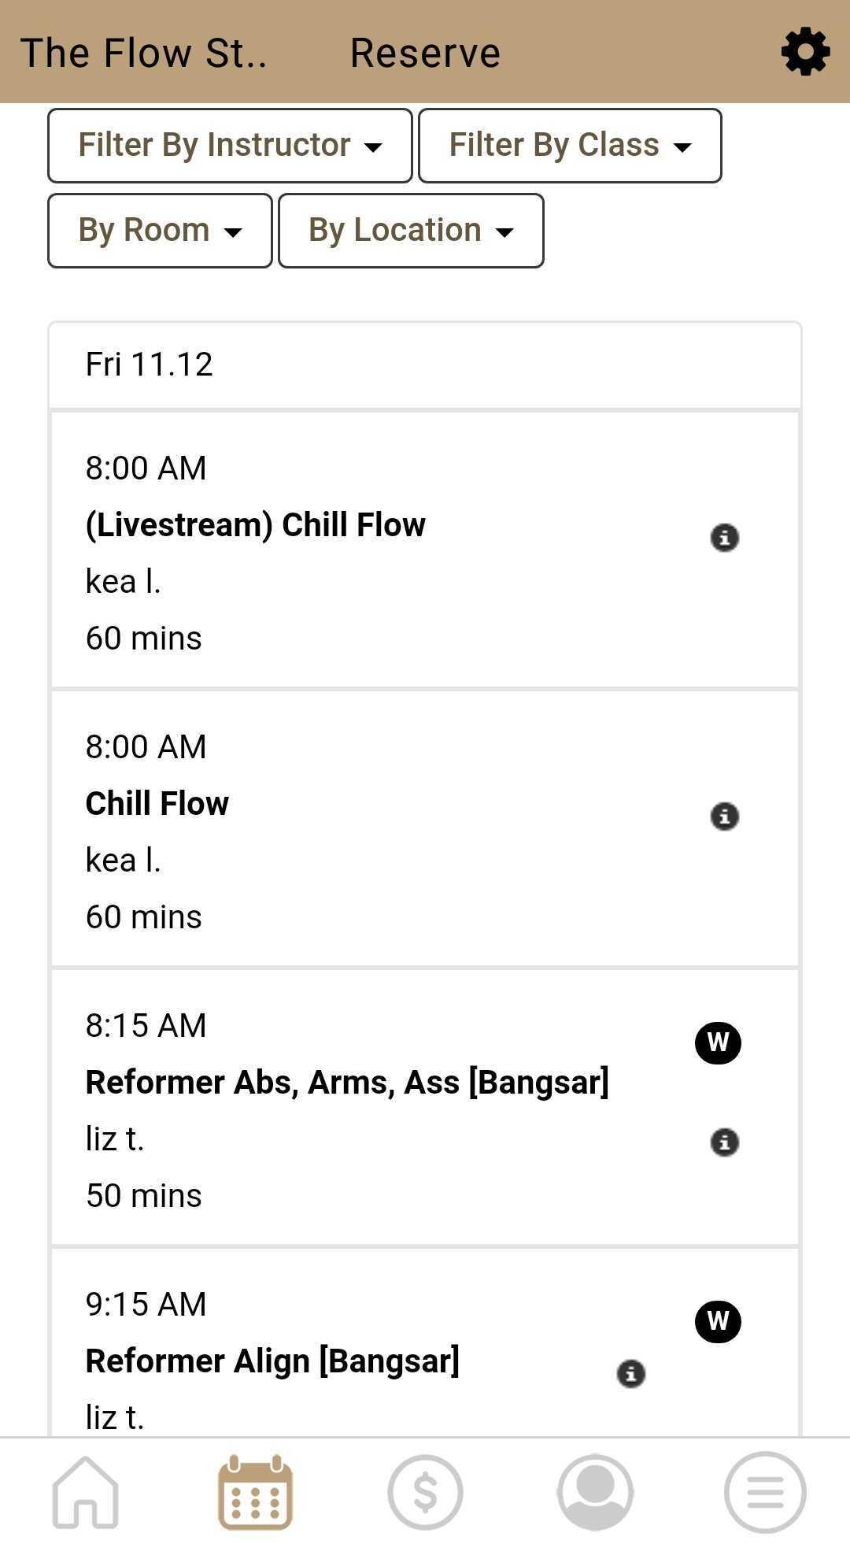Open the pricing dollar tab
This screenshot has height=1544, width=850.
[425, 1492]
